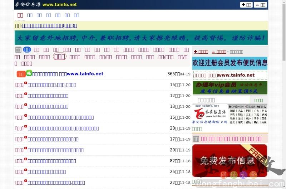Click the page's vertical scrollbar thumb
The height and width of the screenshot is (189, 286).
[284, 32]
